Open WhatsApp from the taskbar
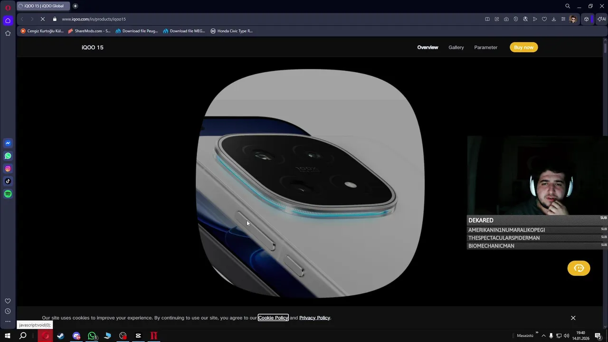 92,336
